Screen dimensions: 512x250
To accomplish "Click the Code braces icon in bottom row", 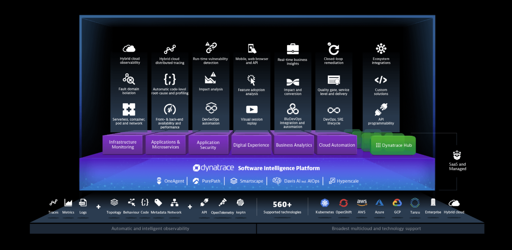I will click(145, 202).
